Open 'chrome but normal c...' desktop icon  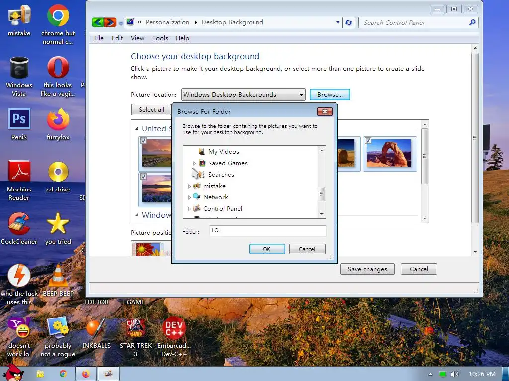[x=58, y=25]
